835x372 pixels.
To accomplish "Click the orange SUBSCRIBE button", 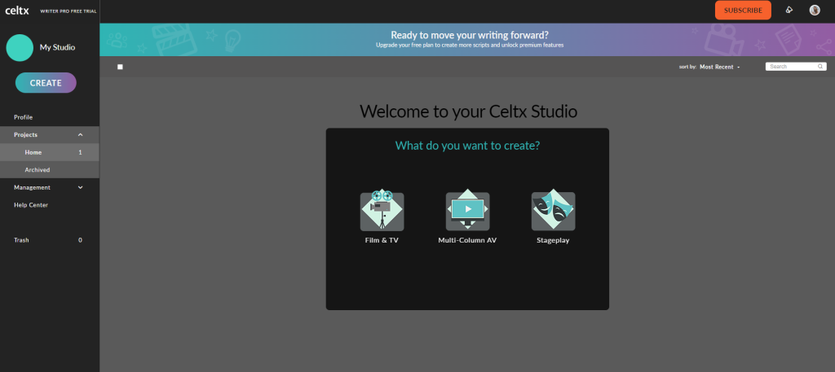I will coord(742,11).
